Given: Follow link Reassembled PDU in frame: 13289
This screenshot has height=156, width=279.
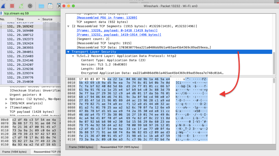Looking at the screenshot, I should pos(107,18).
